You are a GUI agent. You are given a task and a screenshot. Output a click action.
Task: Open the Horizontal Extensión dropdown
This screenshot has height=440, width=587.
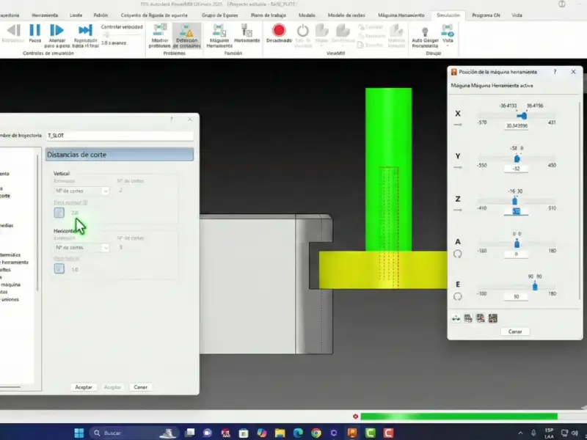(x=81, y=248)
